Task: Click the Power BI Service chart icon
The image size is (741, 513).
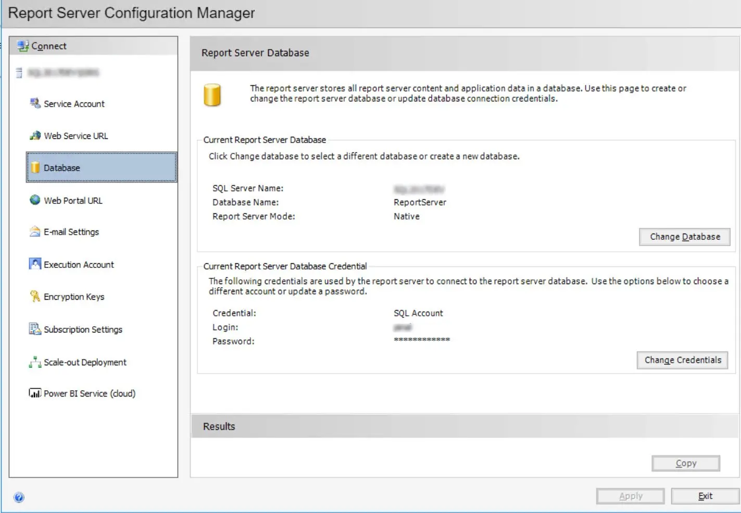Action: [35, 393]
